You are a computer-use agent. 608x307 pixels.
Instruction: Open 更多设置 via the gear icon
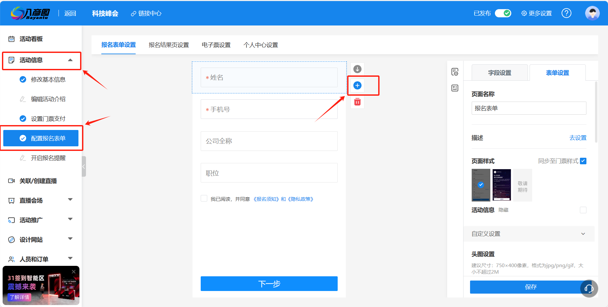524,13
